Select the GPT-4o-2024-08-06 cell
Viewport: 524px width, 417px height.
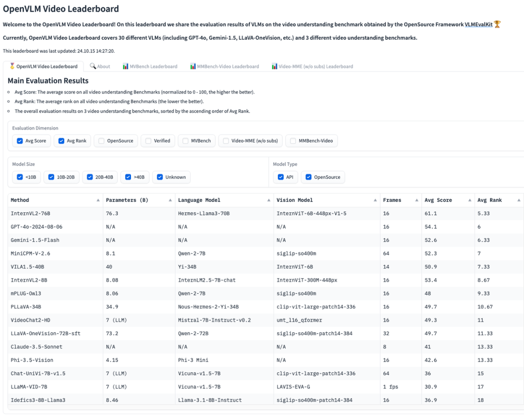[x=55, y=227]
